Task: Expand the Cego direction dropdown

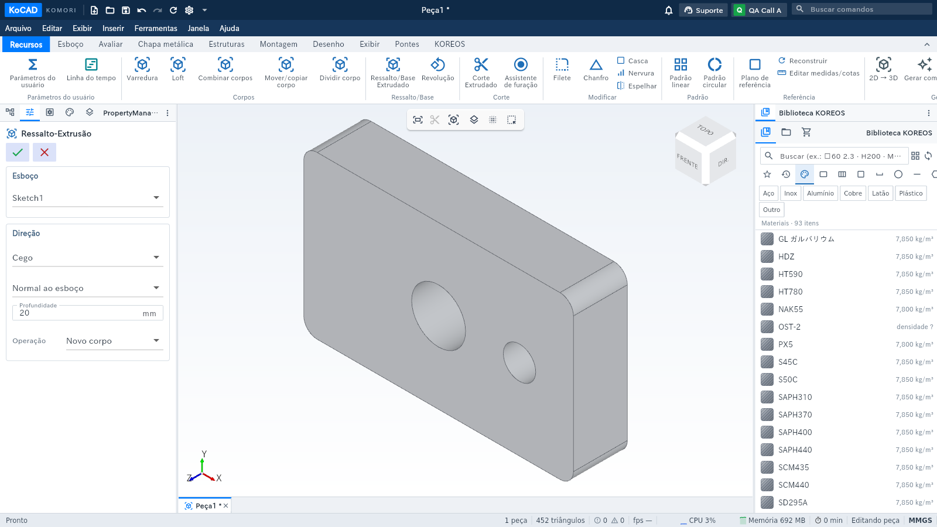Action: coord(87,258)
